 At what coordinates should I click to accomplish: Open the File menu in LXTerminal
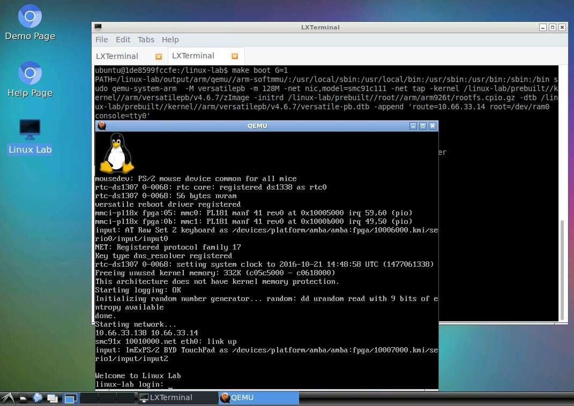(x=101, y=40)
